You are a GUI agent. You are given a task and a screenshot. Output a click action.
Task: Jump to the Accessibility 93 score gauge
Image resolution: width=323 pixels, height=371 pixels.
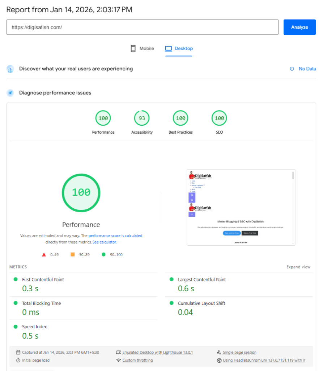coord(142,118)
